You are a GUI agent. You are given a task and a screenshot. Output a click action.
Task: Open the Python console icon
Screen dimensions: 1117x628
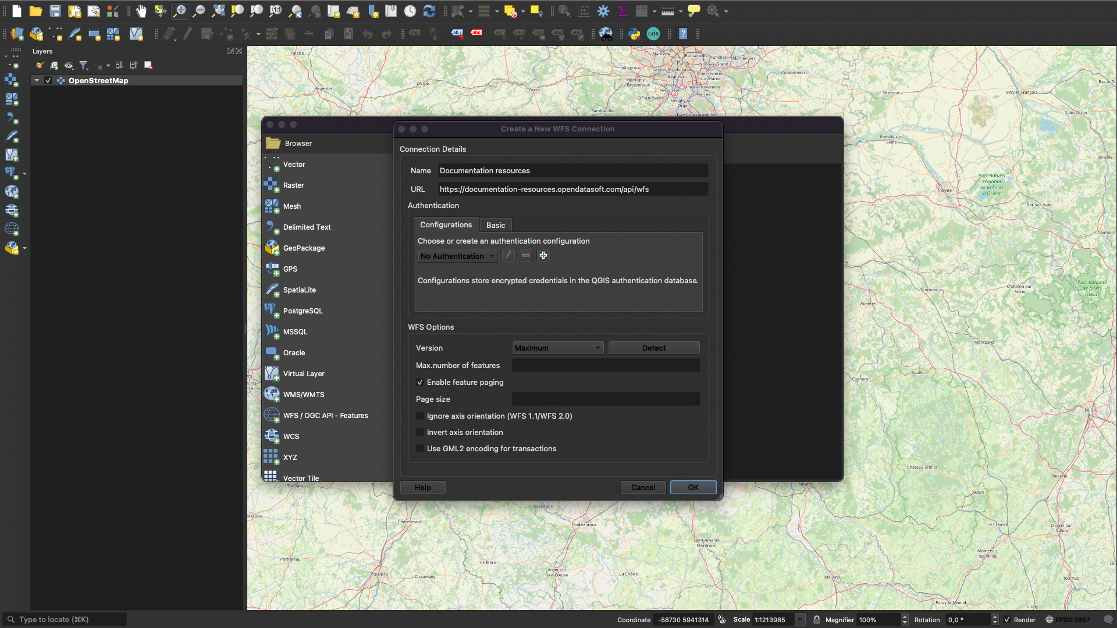pyautogui.click(x=634, y=34)
